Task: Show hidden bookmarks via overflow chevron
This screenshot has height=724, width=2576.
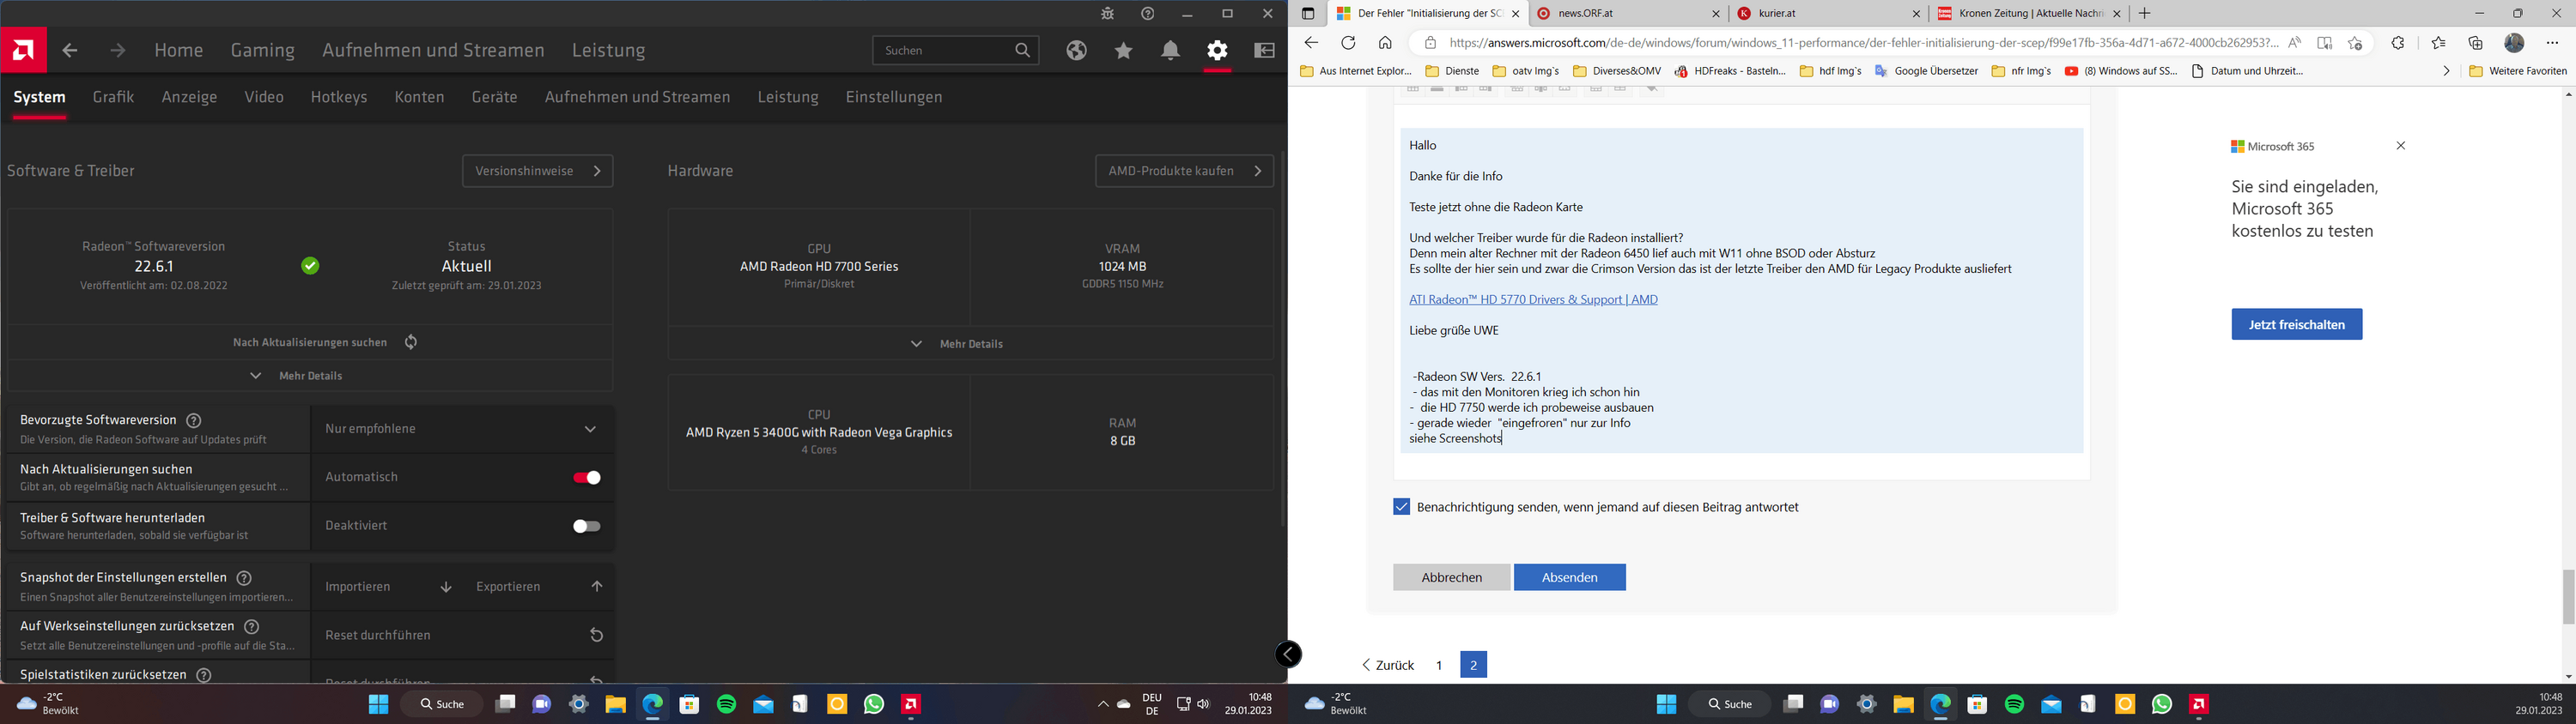Action: [2446, 71]
